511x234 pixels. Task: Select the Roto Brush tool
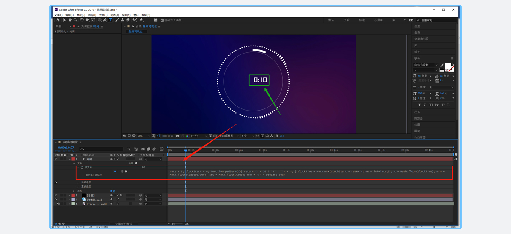pyautogui.click(x=135, y=20)
